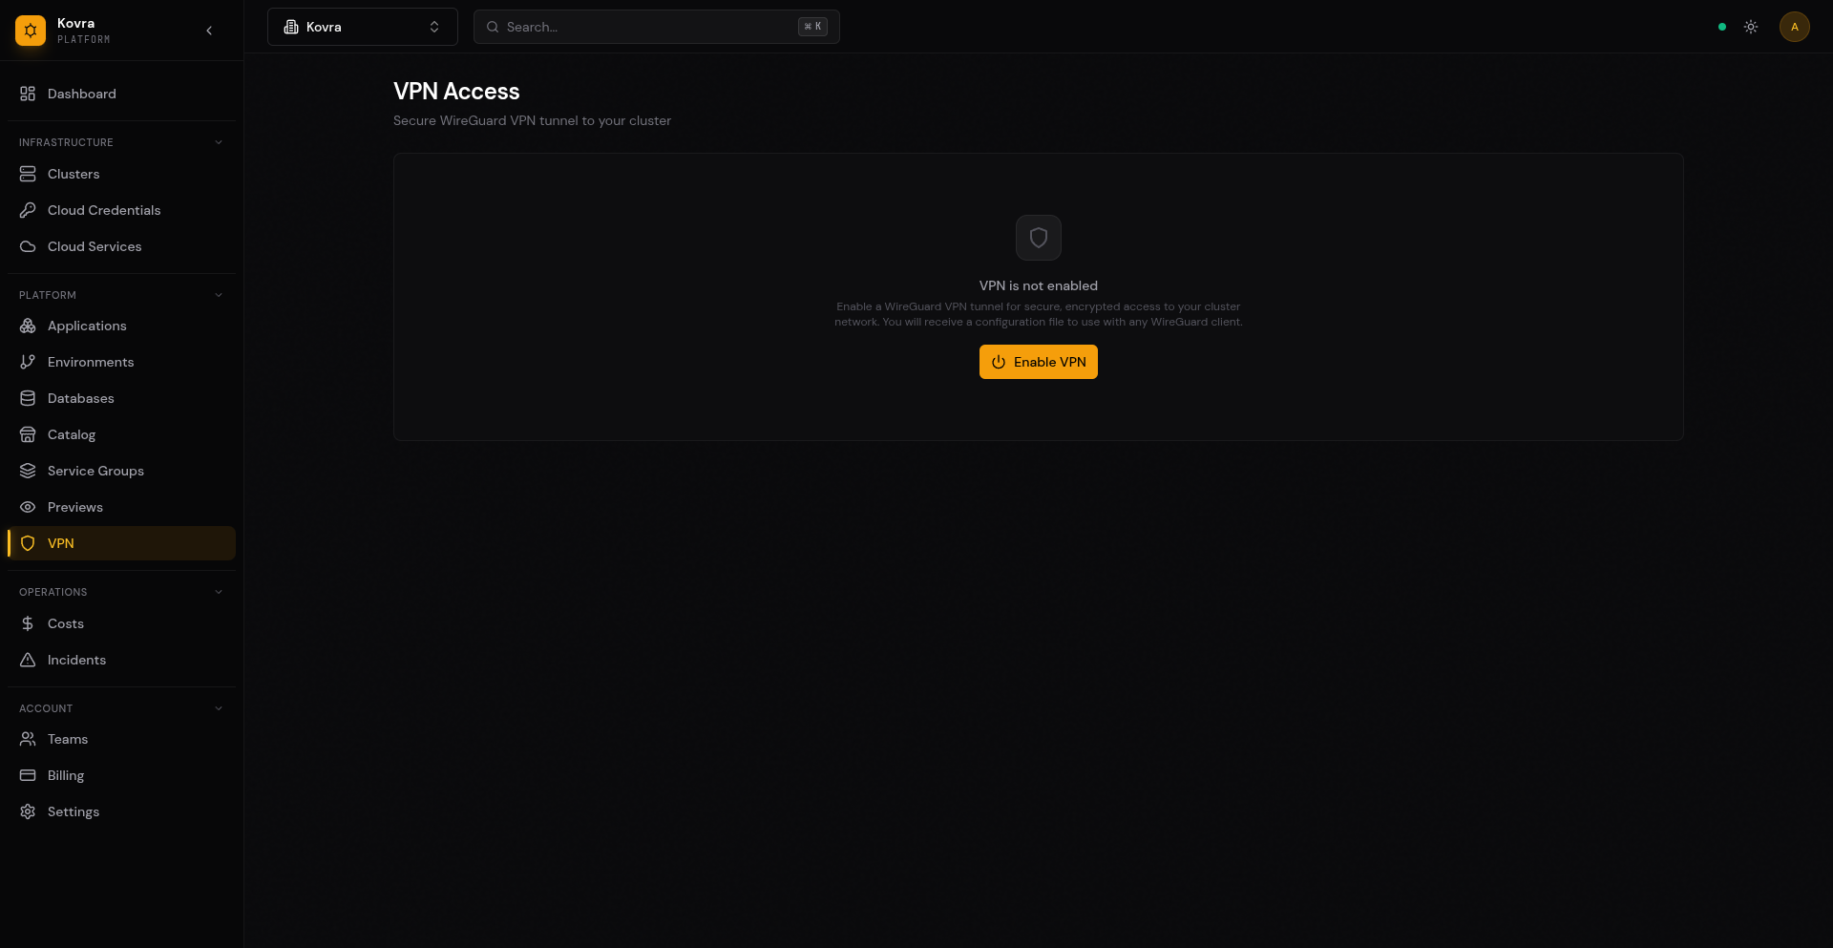Image resolution: width=1833 pixels, height=948 pixels.
Task: Click the Cloud Credentials key icon
Action: click(28, 210)
